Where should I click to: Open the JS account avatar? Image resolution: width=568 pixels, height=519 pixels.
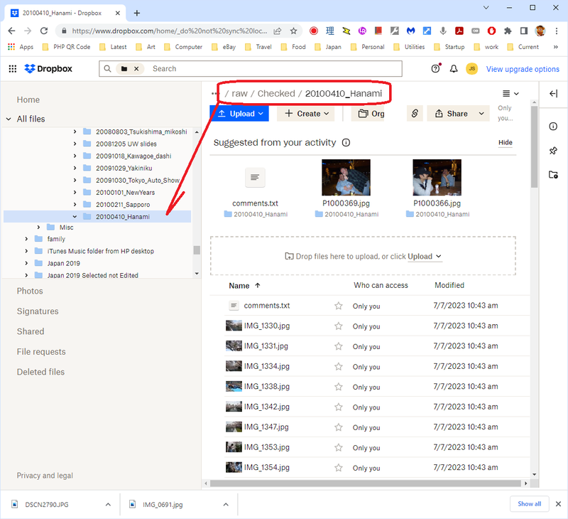click(472, 69)
